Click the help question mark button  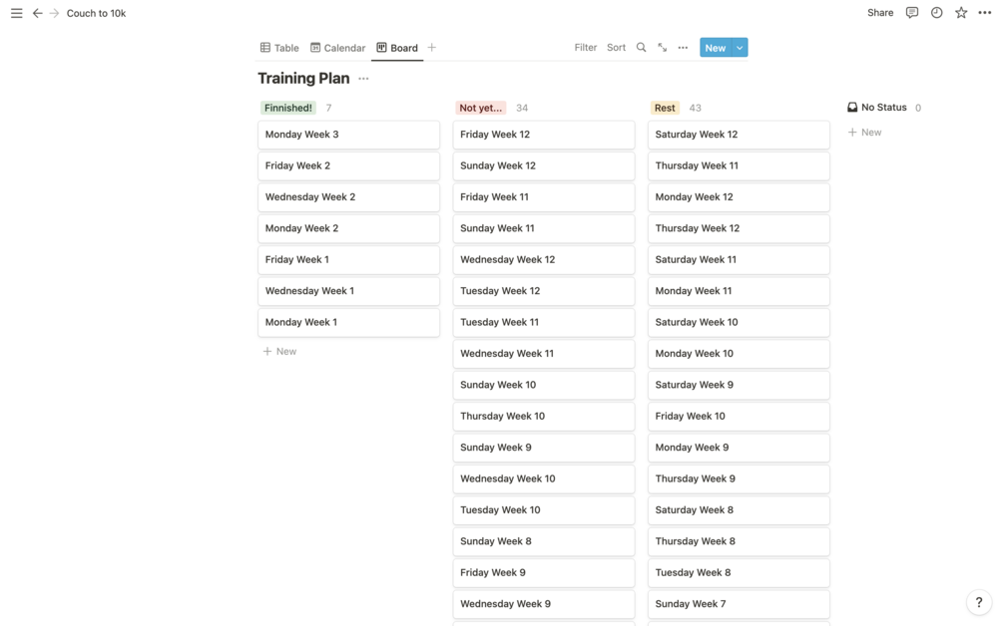click(978, 602)
